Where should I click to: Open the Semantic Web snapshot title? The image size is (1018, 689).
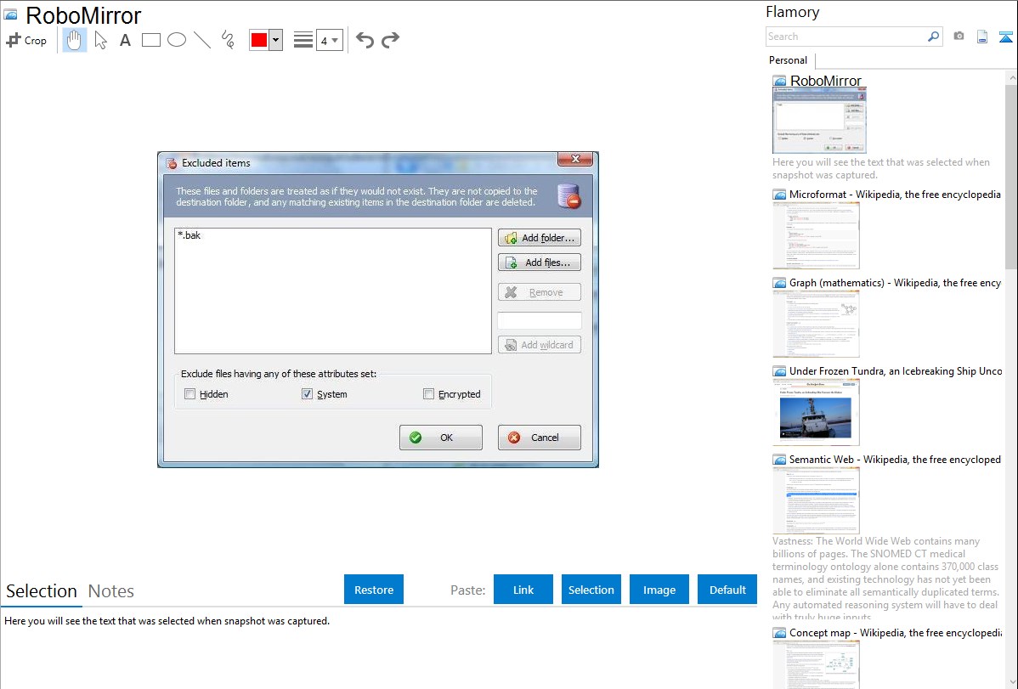pos(895,459)
